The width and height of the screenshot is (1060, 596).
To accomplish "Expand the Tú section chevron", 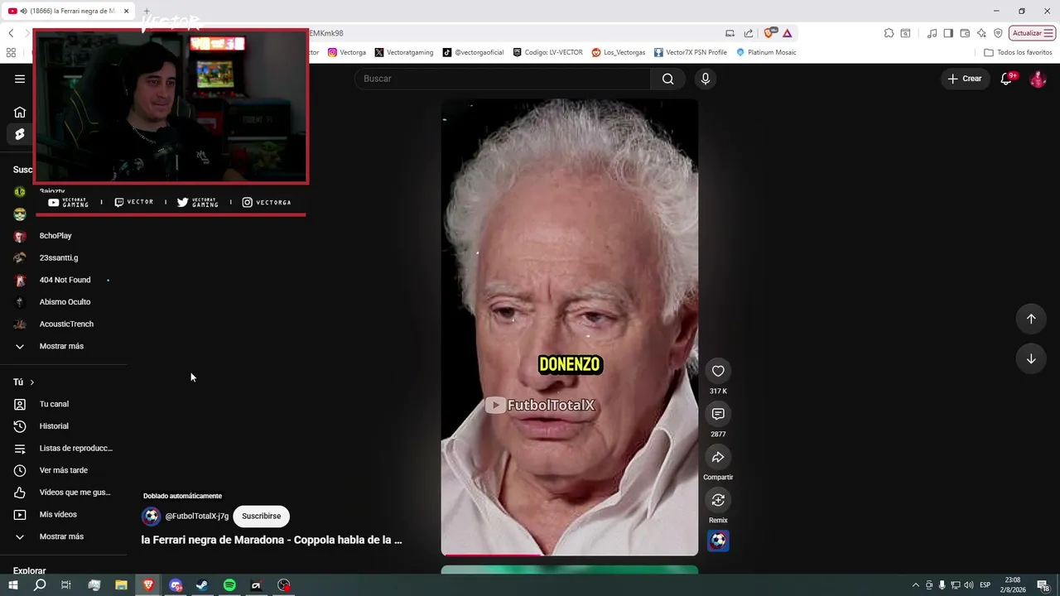I will pyautogui.click(x=32, y=382).
